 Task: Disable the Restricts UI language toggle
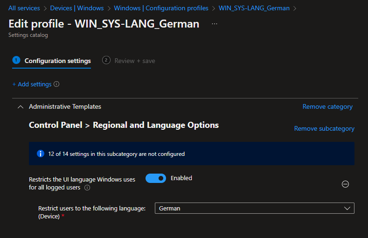pos(156,178)
